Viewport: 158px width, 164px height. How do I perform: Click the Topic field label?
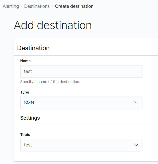coord(25,135)
